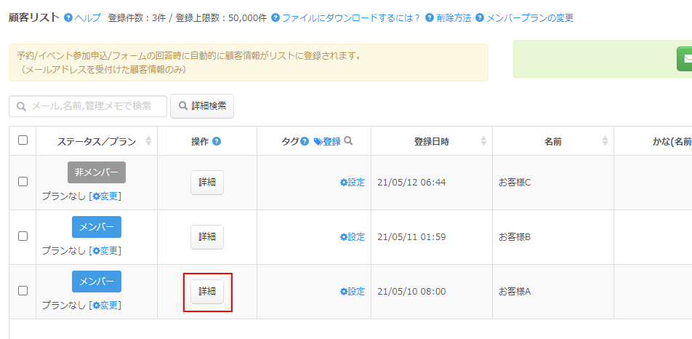This screenshot has height=339, width=692.
Task: Click the 詳細検索 button
Action: click(x=202, y=106)
